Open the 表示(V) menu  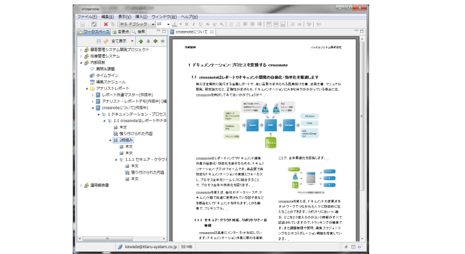click(125, 17)
